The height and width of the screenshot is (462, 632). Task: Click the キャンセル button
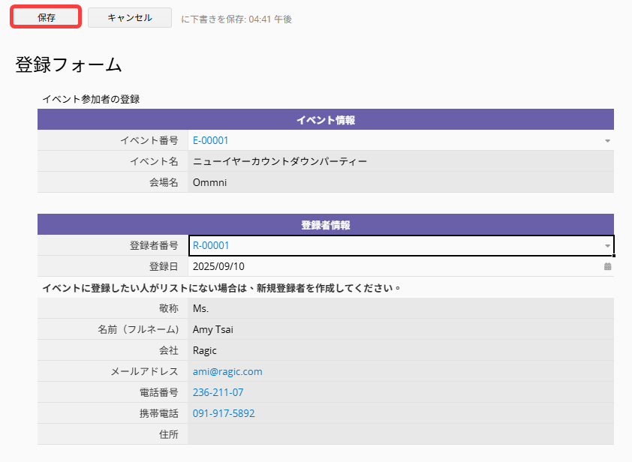(x=130, y=18)
